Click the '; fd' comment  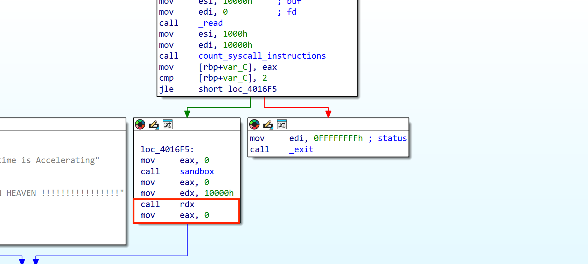click(x=287, y=12)
